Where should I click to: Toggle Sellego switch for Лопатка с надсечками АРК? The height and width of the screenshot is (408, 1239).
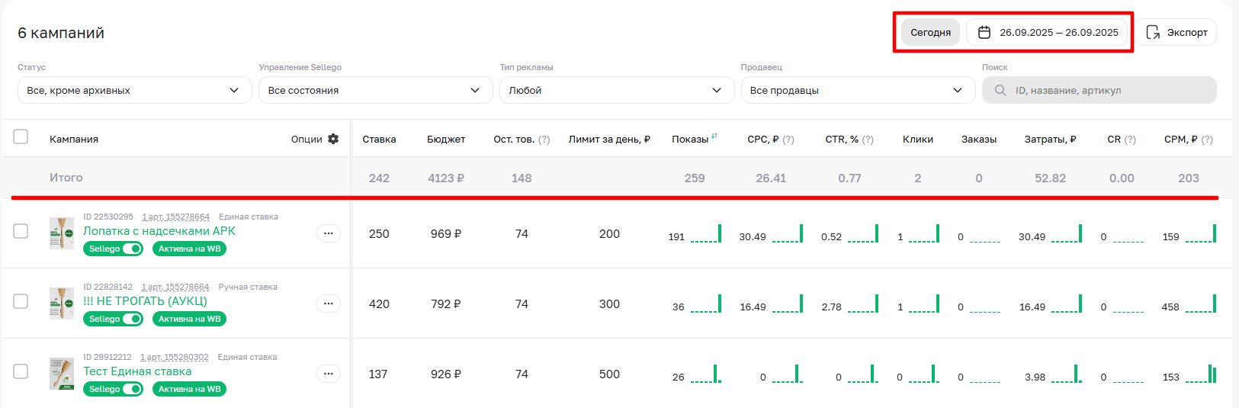(x=133, y=249)
